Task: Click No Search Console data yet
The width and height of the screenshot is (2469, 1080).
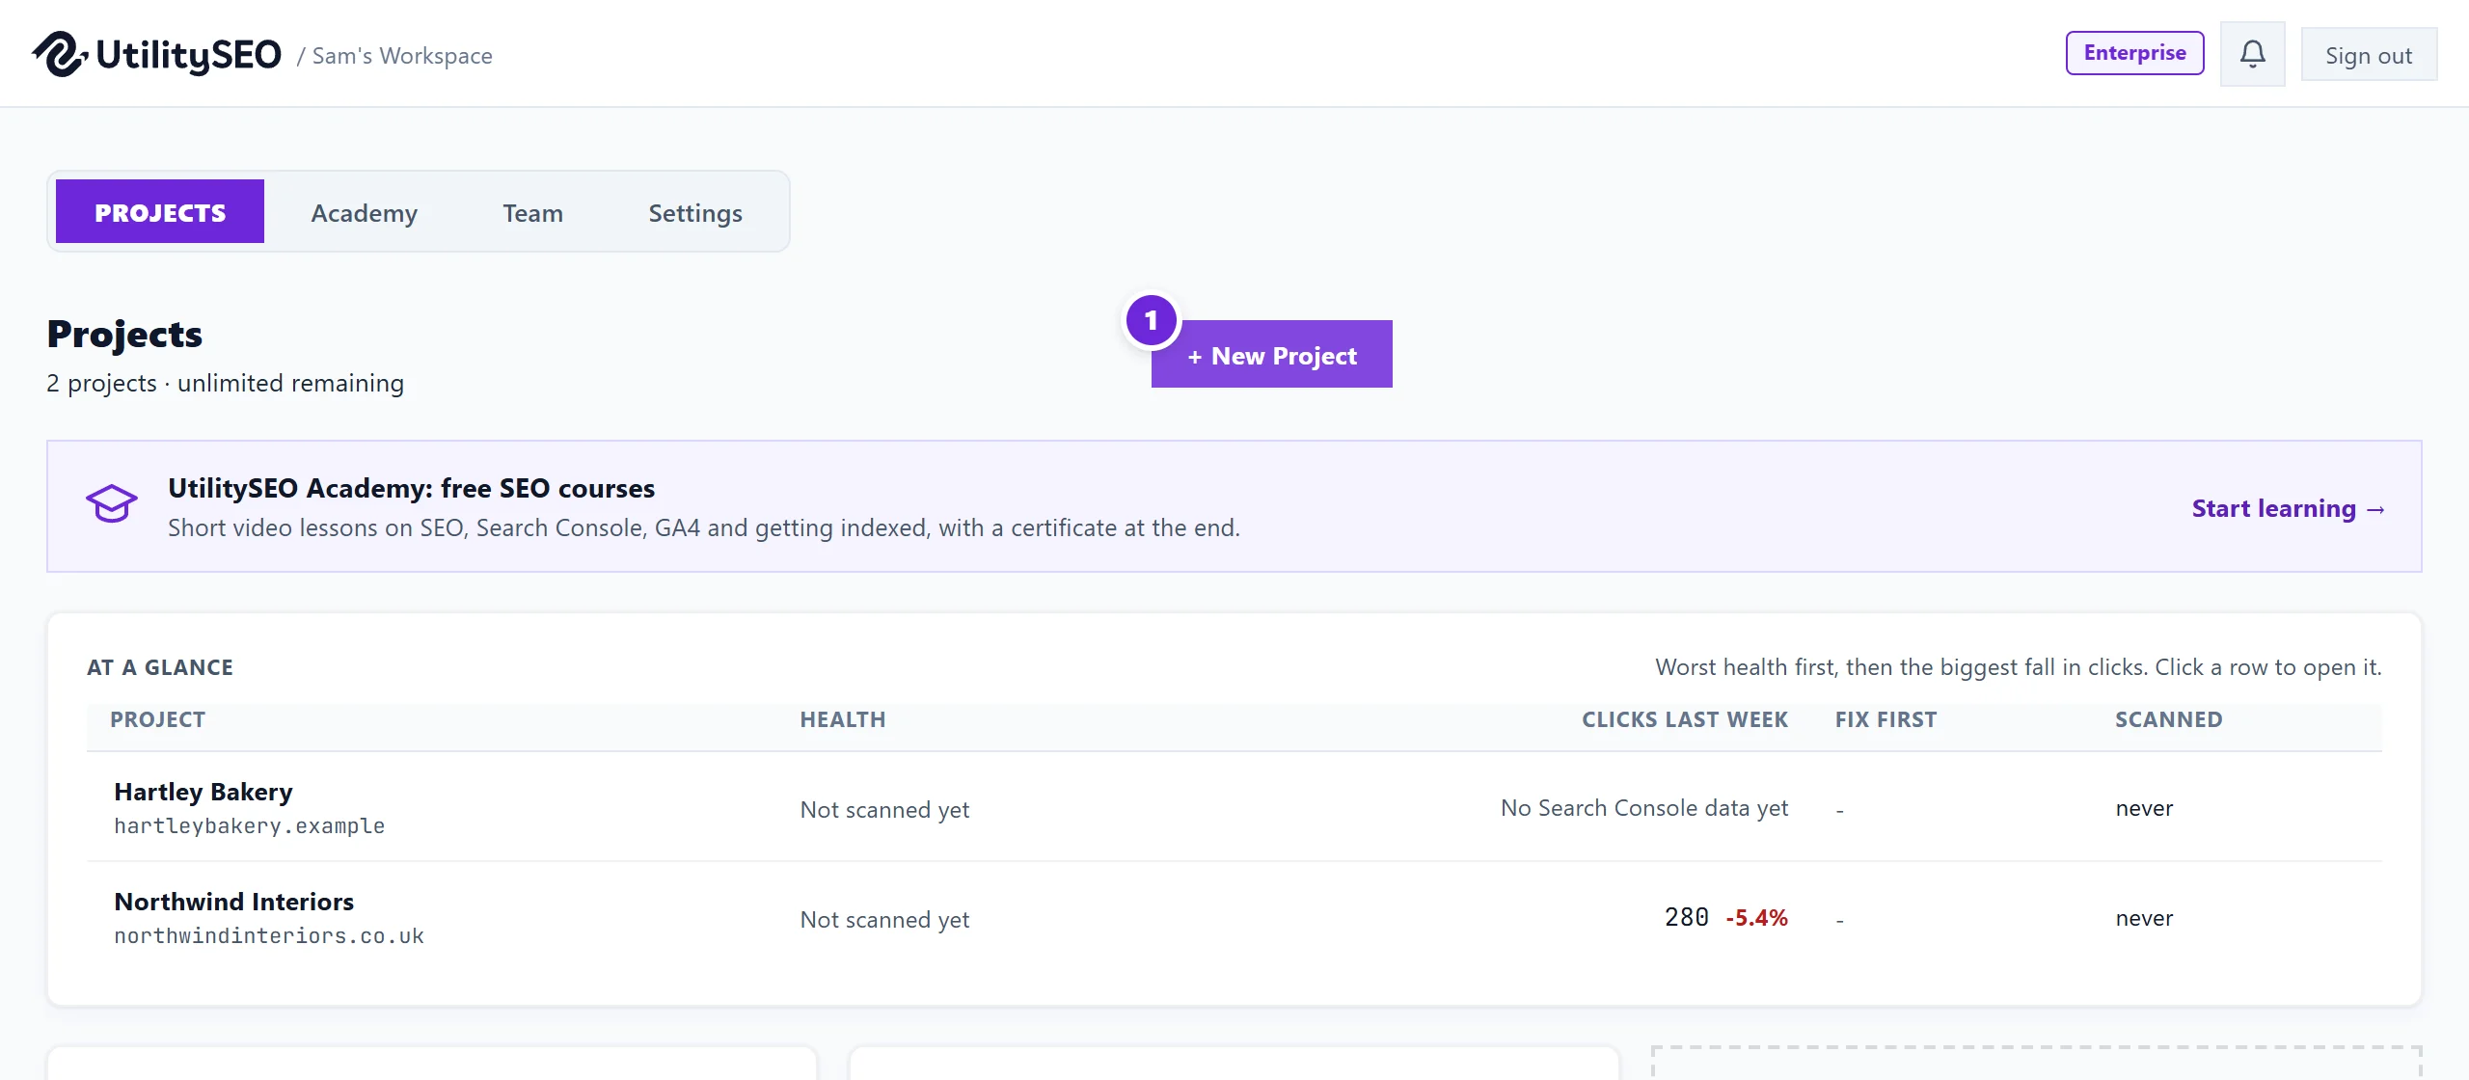Action: tap(1644, 808)
